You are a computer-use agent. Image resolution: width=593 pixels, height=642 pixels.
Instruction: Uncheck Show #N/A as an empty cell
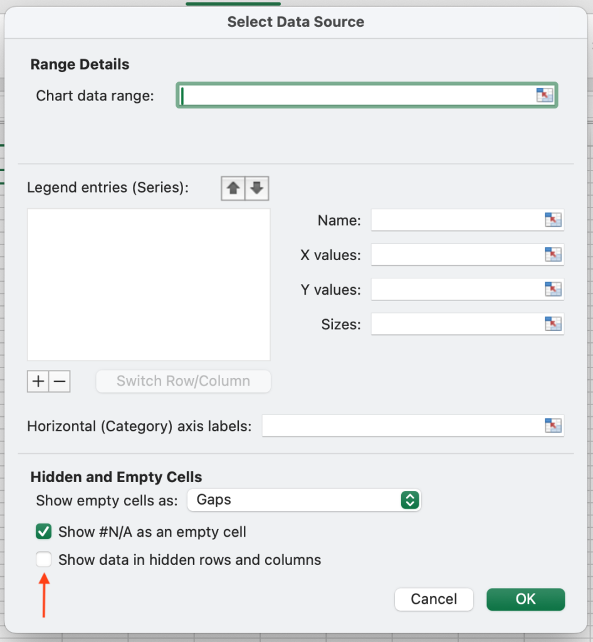tap(44, 532)
